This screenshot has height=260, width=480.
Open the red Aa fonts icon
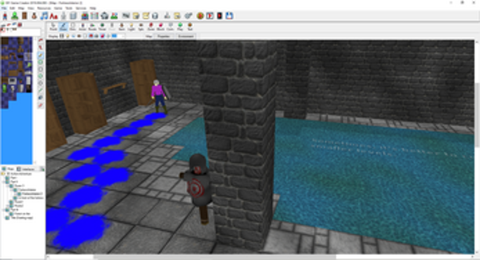pyautogui.click(x=54, y=16)
